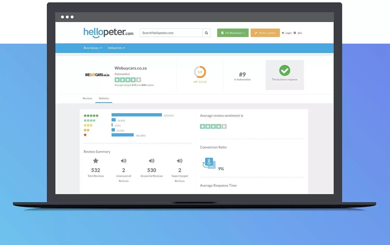Select the Supercharged Reviews megaphone icon

click(x=180, y=161)
